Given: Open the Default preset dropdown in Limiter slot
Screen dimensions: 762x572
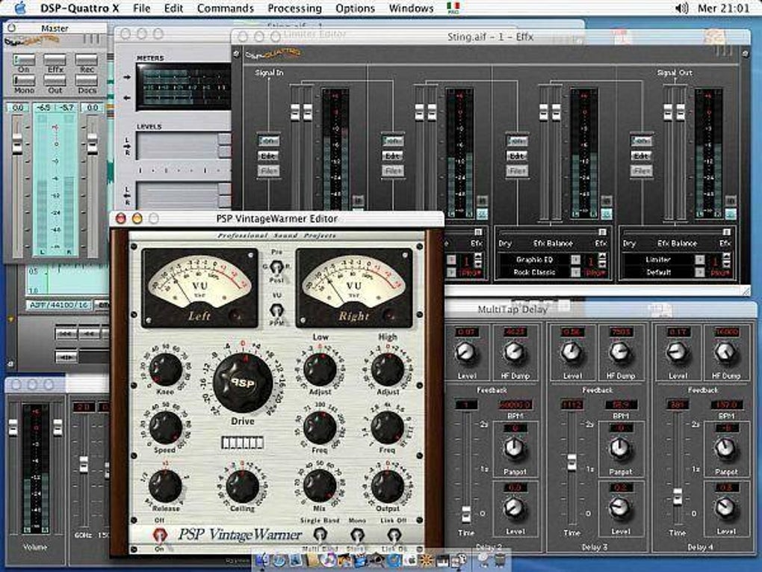Looking at the screenshot, I should 700,272.
